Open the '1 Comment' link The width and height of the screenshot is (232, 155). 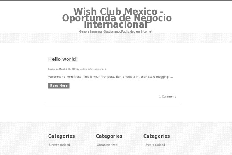(167, 96)
